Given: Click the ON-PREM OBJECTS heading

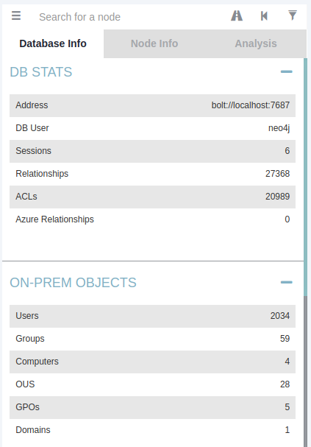Looking at the screenshot, I should tap(73, 283).
